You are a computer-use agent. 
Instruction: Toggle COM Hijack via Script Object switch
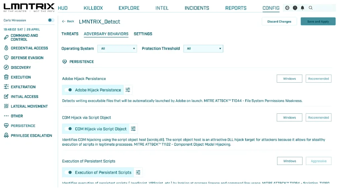[x=68, y=129]
